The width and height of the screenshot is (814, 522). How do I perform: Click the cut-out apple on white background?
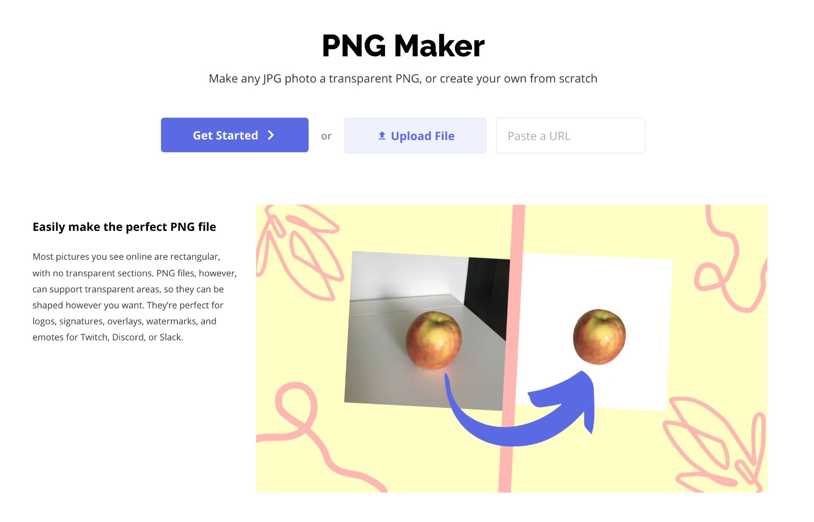click(x=599, y=337)
